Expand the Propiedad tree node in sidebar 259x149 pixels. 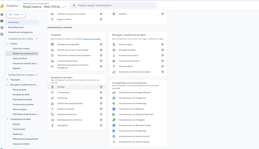[8, 80]
